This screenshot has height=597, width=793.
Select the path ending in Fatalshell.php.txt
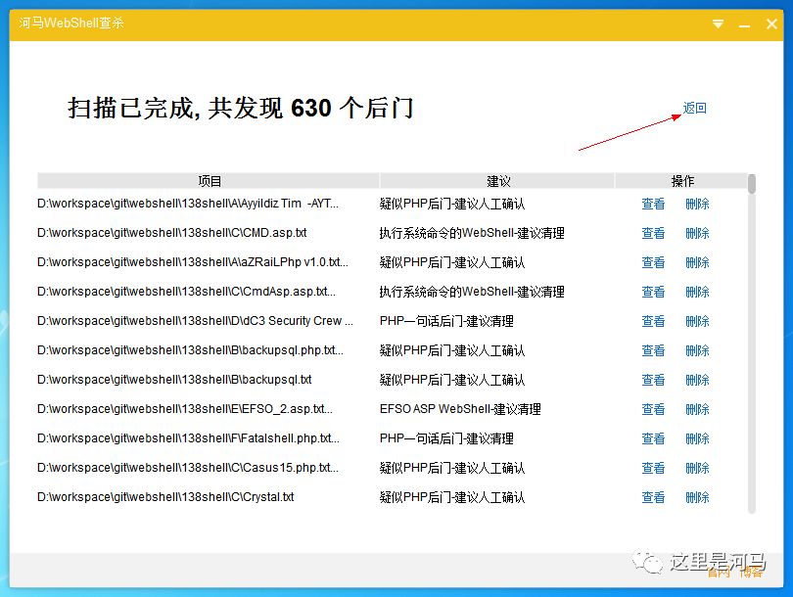pos(188,437)
